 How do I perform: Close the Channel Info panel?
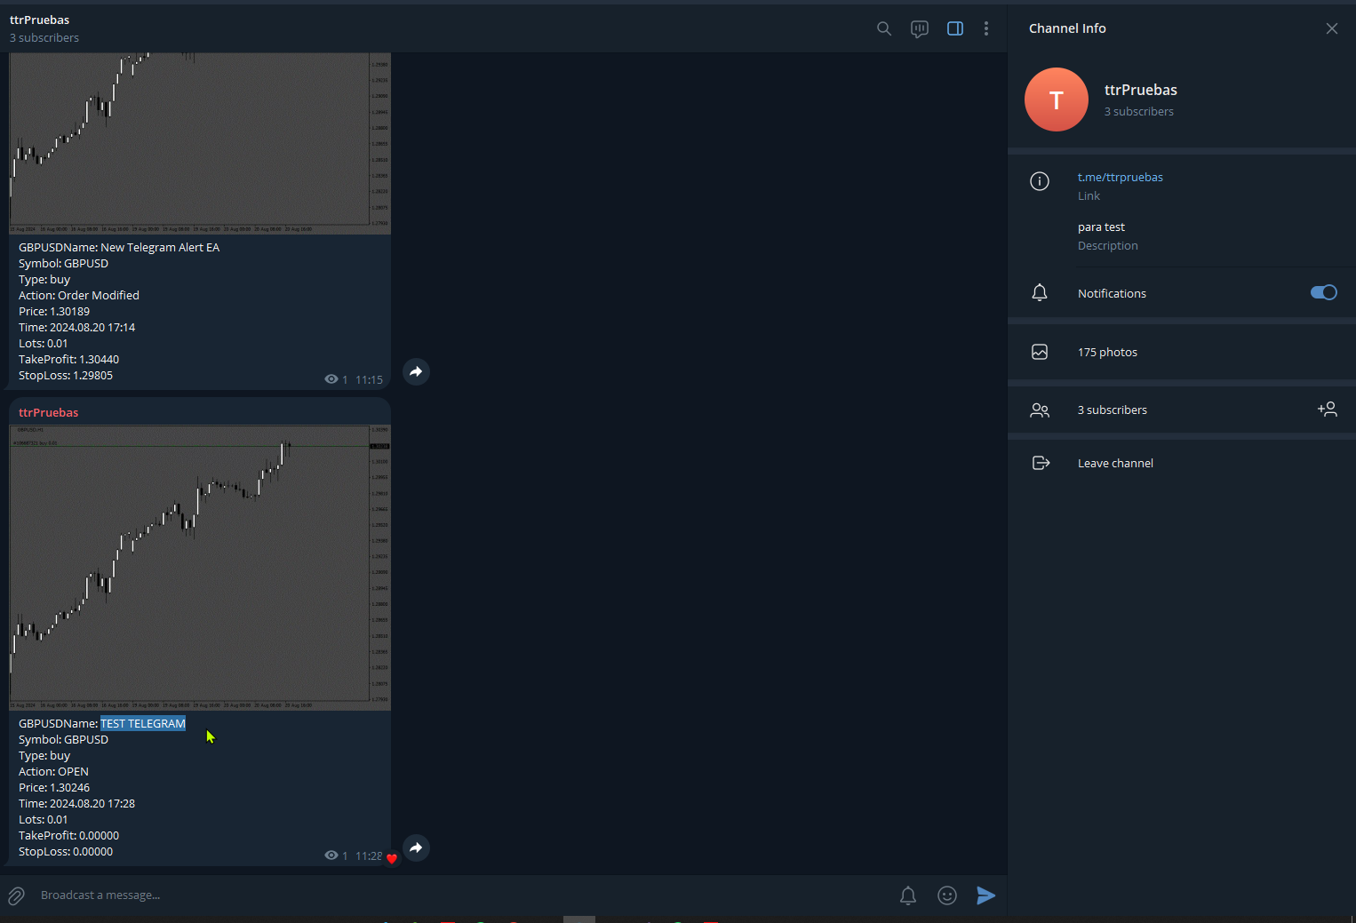pos(1332,28)
